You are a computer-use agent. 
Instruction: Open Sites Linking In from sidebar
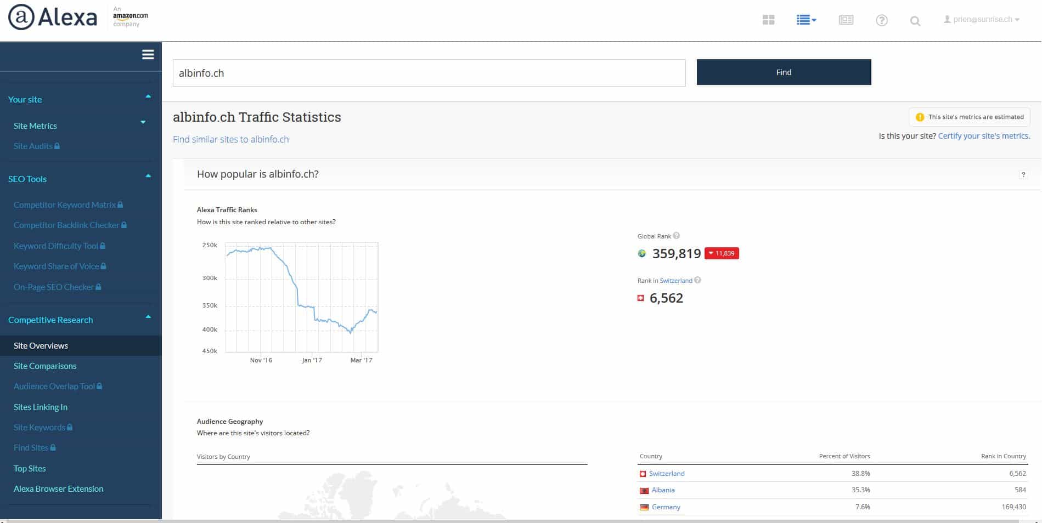point(41,407)
